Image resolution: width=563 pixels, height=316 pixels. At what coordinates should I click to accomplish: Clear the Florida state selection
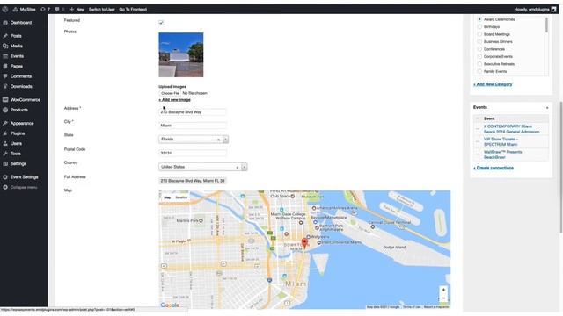(x=218, y=140)
